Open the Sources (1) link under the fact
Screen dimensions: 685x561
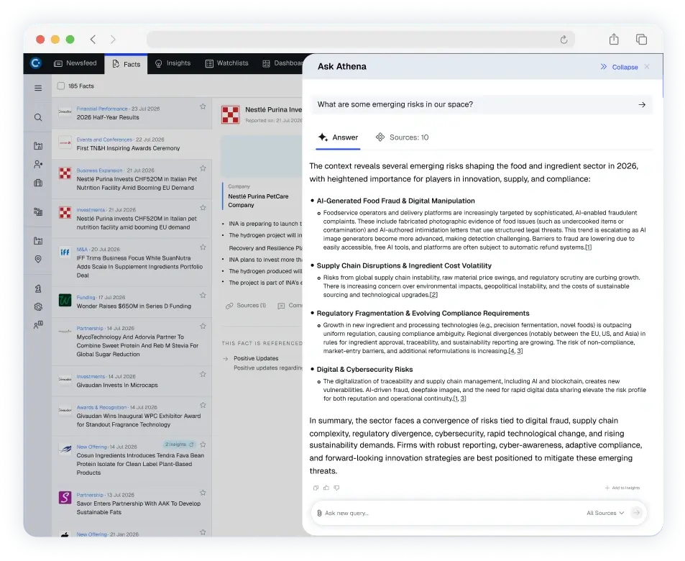(x=246, y=306)
